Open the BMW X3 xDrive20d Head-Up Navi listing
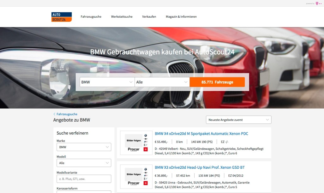Screen dimensions: 324x193 pyautogui.click(x=200, y=167)
